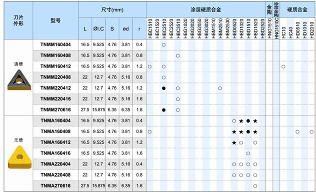Click the open circle in TNMA270616 row
This screenshot has width=316, height=192.
255,186
